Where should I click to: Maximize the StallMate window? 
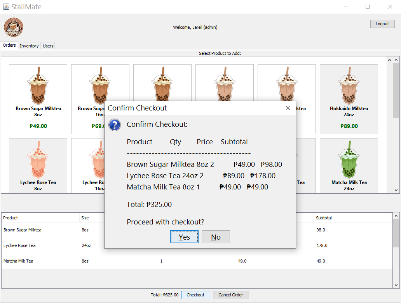tap(368, 7)
